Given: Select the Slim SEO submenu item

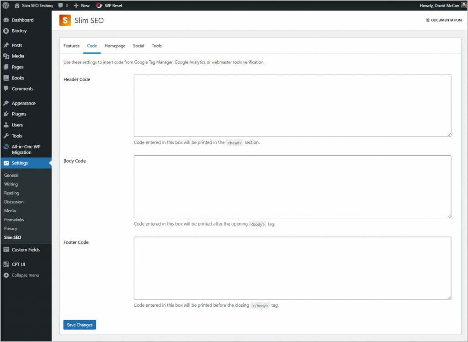Looking at the screenshot, I should (12, 237).
